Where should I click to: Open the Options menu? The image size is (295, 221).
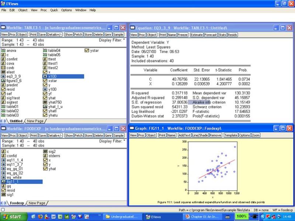point(66,10)
